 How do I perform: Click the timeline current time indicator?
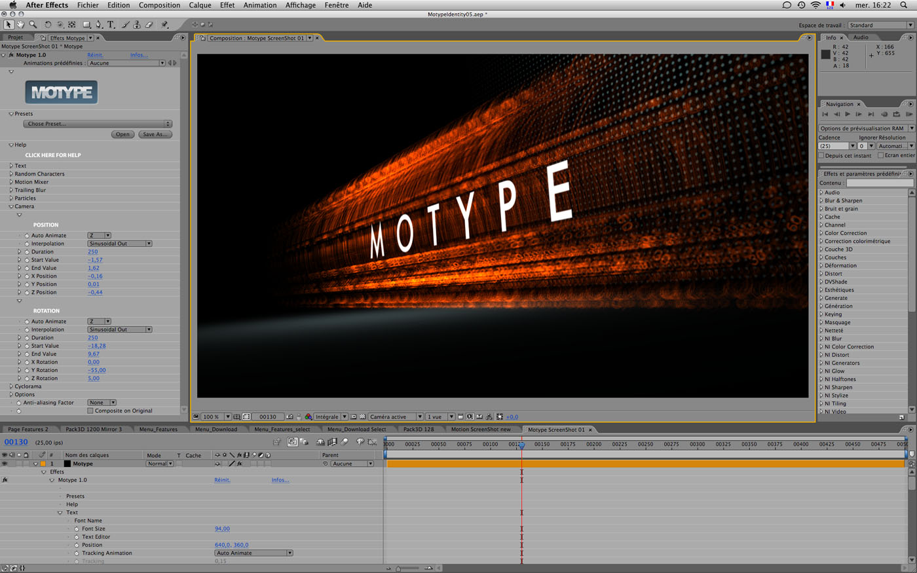pos(522,445)
